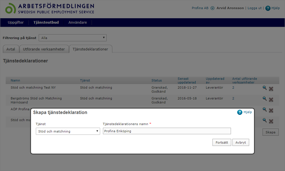Screen dimensions: 285x171
Task: Delete the Bergströms Stöd och Matchning row
Action: point(271,99)
